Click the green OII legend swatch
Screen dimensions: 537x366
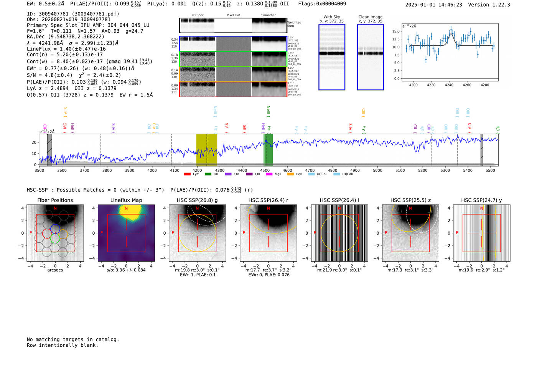(208, 174)
